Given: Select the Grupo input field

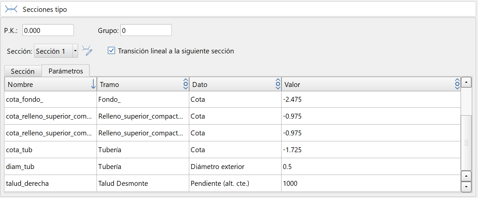Looking at the screenshot, I should 146,30.
